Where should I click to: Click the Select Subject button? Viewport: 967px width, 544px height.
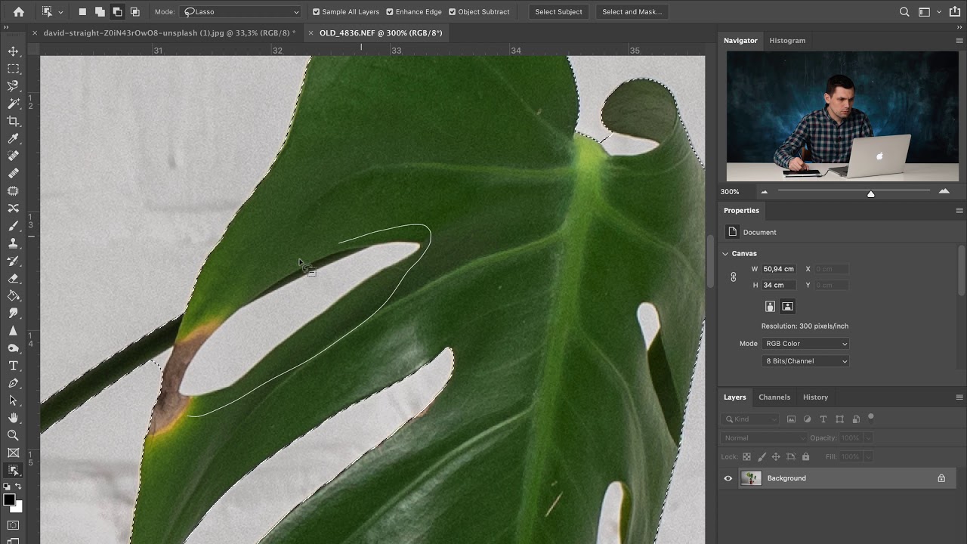(x=558, y=12)
